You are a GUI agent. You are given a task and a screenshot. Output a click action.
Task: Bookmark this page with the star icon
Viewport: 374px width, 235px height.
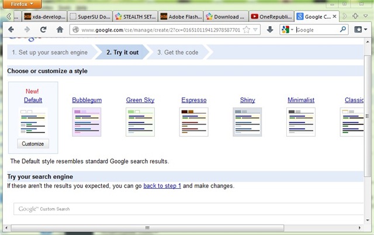[x=247, y=30]
